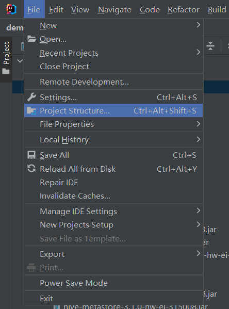Viewport: 229px width, 309px height.
Task: Click the floppy disk Save All icon
Action: pyautogui.click(x=31, y=155)
